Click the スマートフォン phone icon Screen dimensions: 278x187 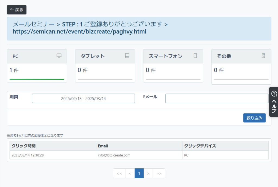click(x=195, y=56)
